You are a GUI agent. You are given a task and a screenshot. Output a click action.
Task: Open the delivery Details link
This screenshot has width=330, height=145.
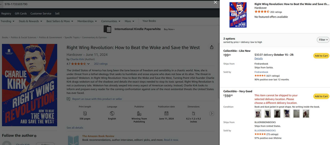point(258,58)
